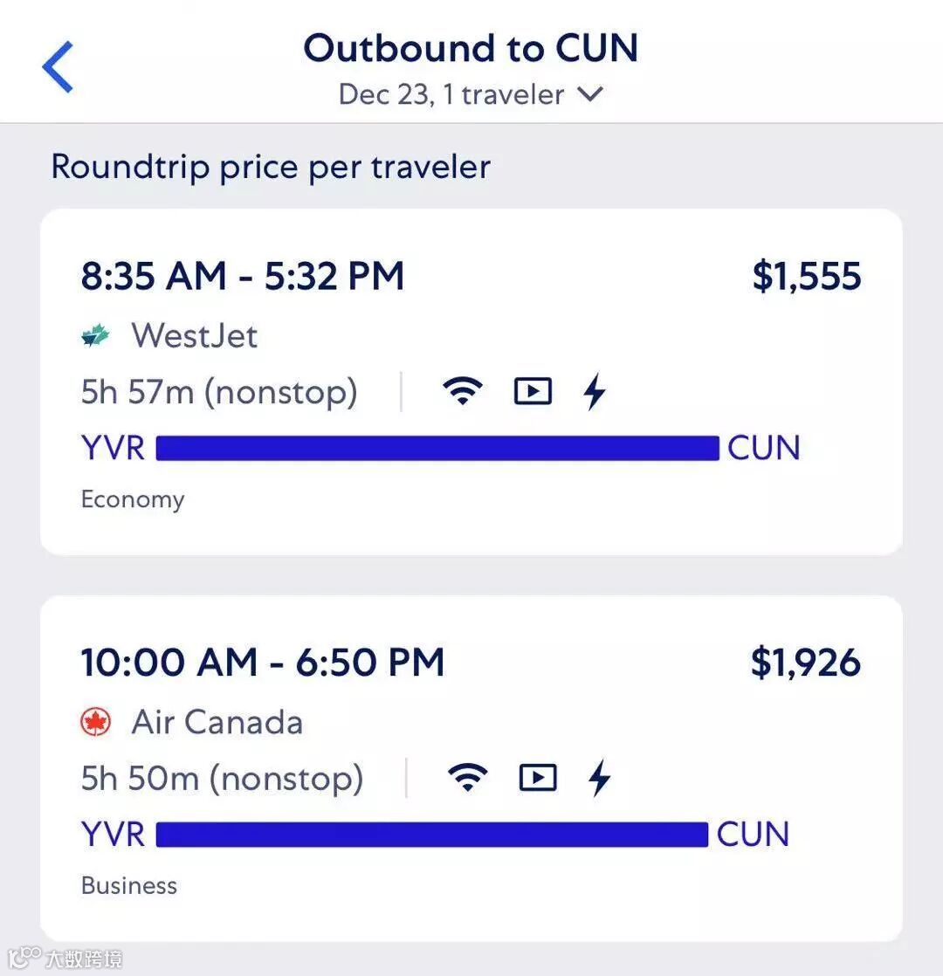Image resolution: width=943 pixels, height=976 pixels.
Task: Tap the Wi-Fi icon on Air Canada flight
Action: [x=468, y=778]
